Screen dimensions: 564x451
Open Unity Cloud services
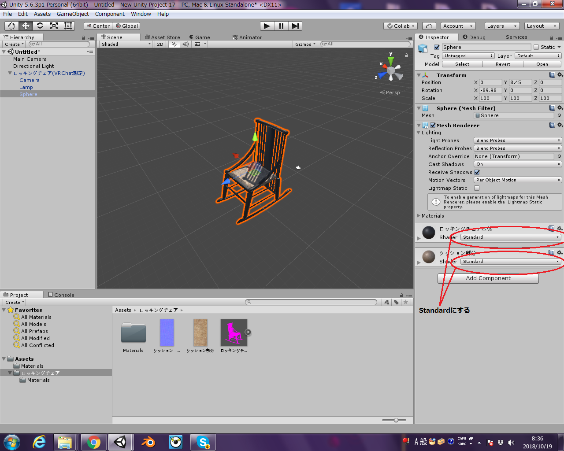429,26
